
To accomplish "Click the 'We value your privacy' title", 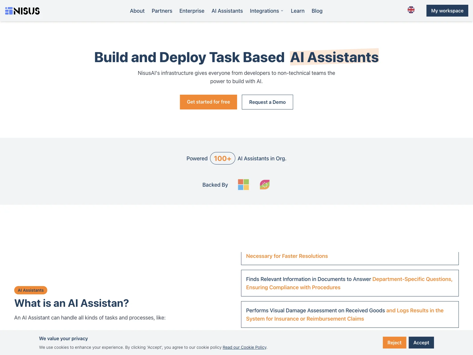I will point(64,338).
